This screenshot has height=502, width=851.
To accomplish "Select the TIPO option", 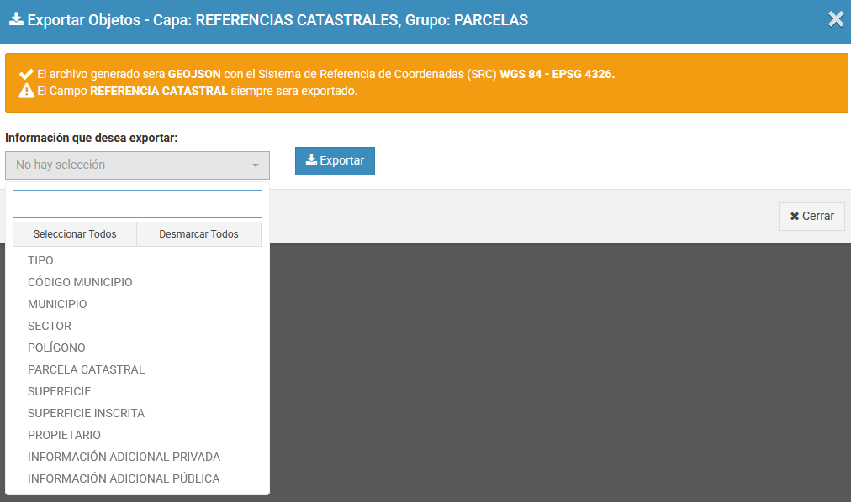I will pyautogui.click(x=40, y=260).
